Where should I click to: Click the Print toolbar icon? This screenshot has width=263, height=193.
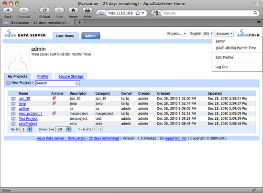(88, 11)
